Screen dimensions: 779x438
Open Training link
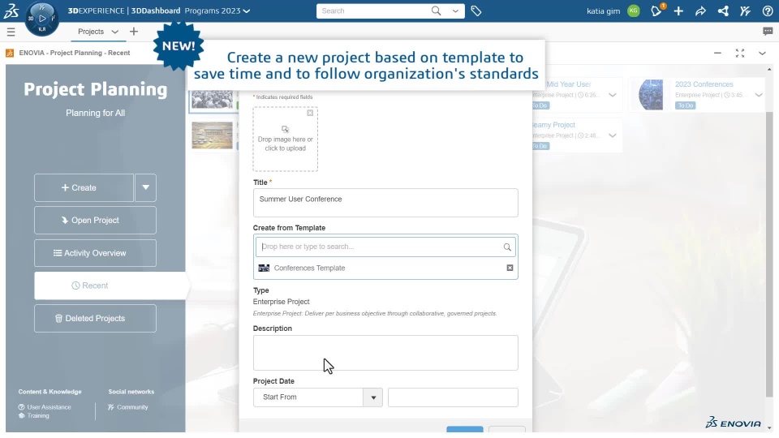(38, 415)
